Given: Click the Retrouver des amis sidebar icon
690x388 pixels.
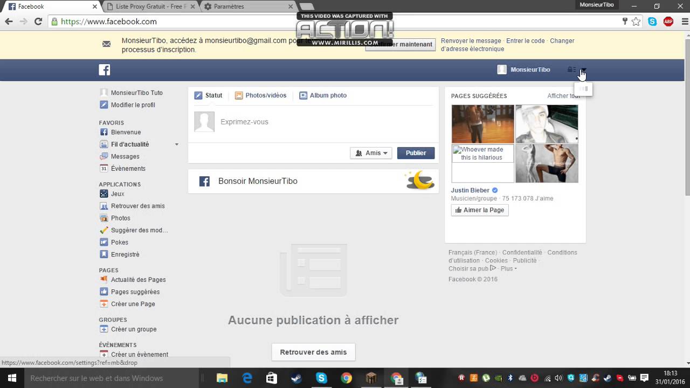Looking at the screenshot, I should (104, 206).
